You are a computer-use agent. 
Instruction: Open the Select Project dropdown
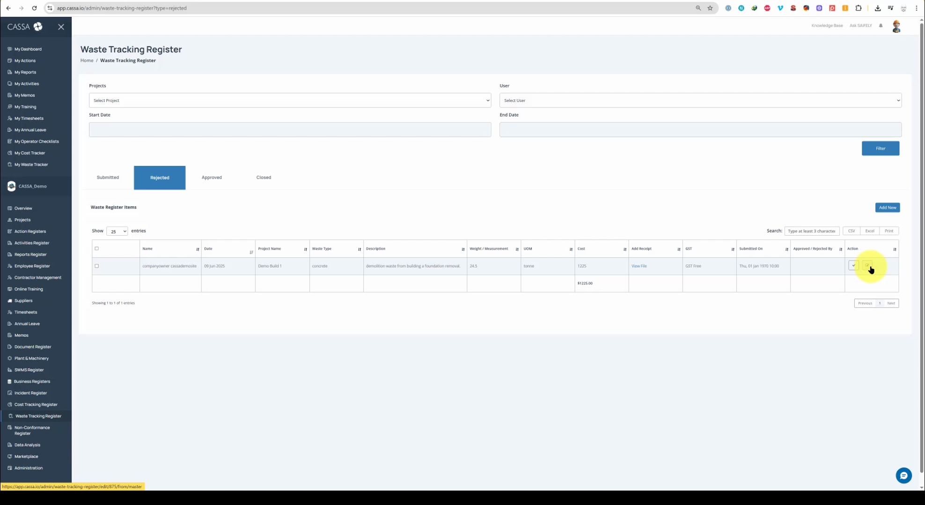point(290,101)
